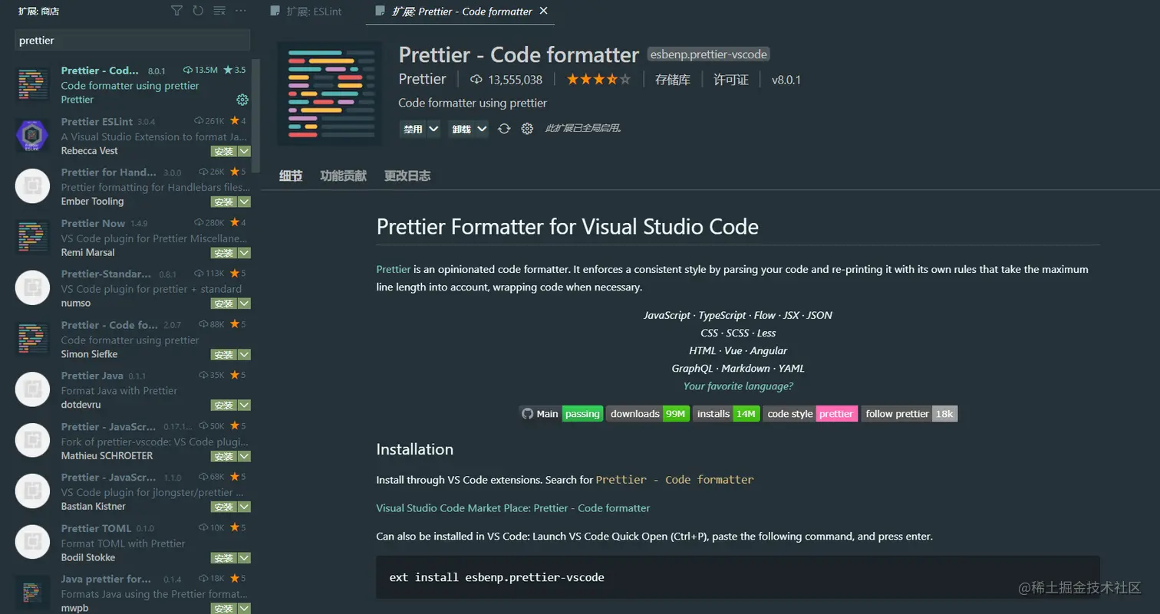Click the 禁用 disable button

[414, 129]
